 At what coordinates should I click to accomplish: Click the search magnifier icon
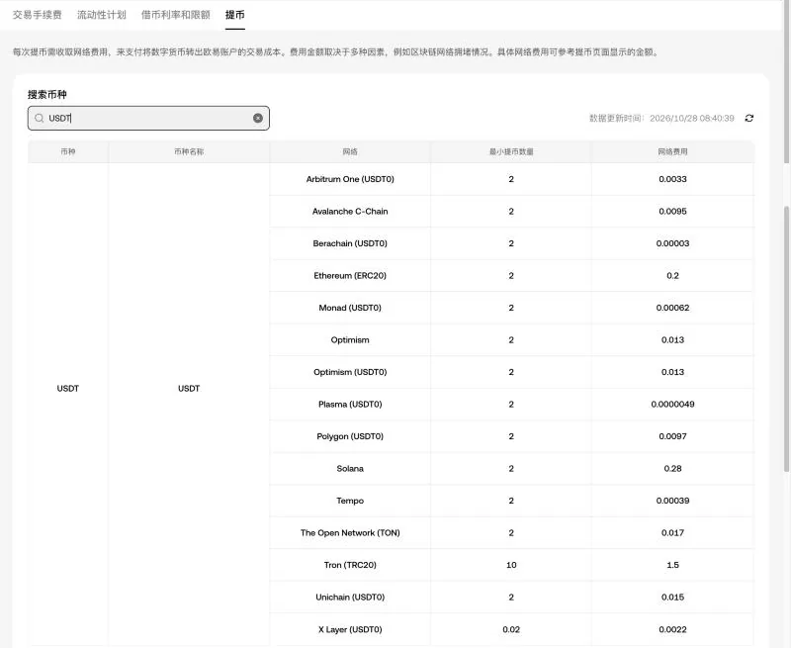(x=39, y=118)
